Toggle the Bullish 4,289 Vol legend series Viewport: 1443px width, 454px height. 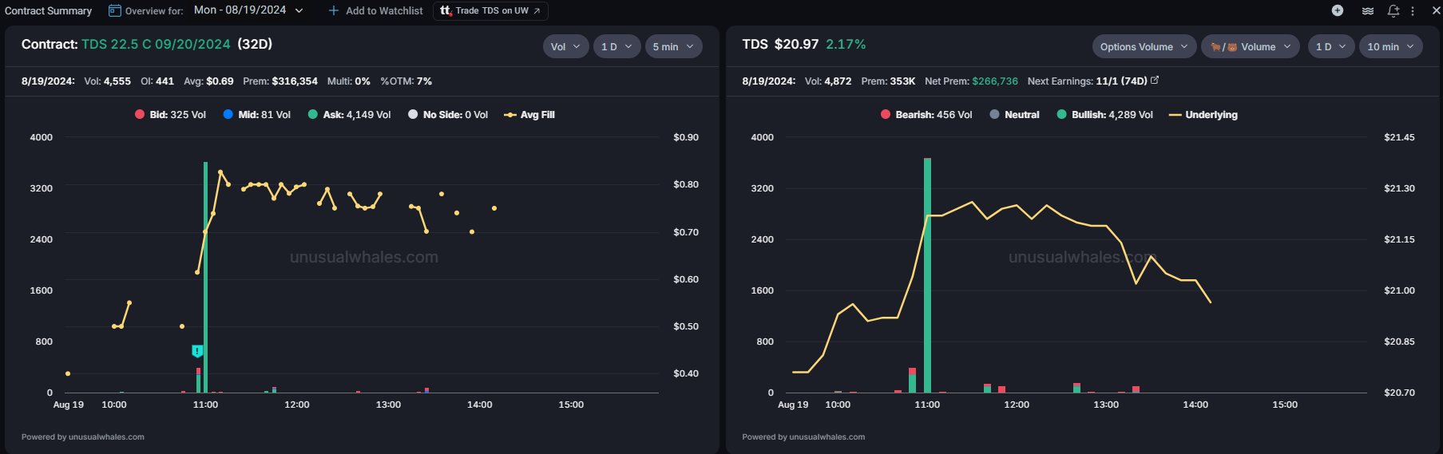pyautogui.click(x=1104, y=115)
